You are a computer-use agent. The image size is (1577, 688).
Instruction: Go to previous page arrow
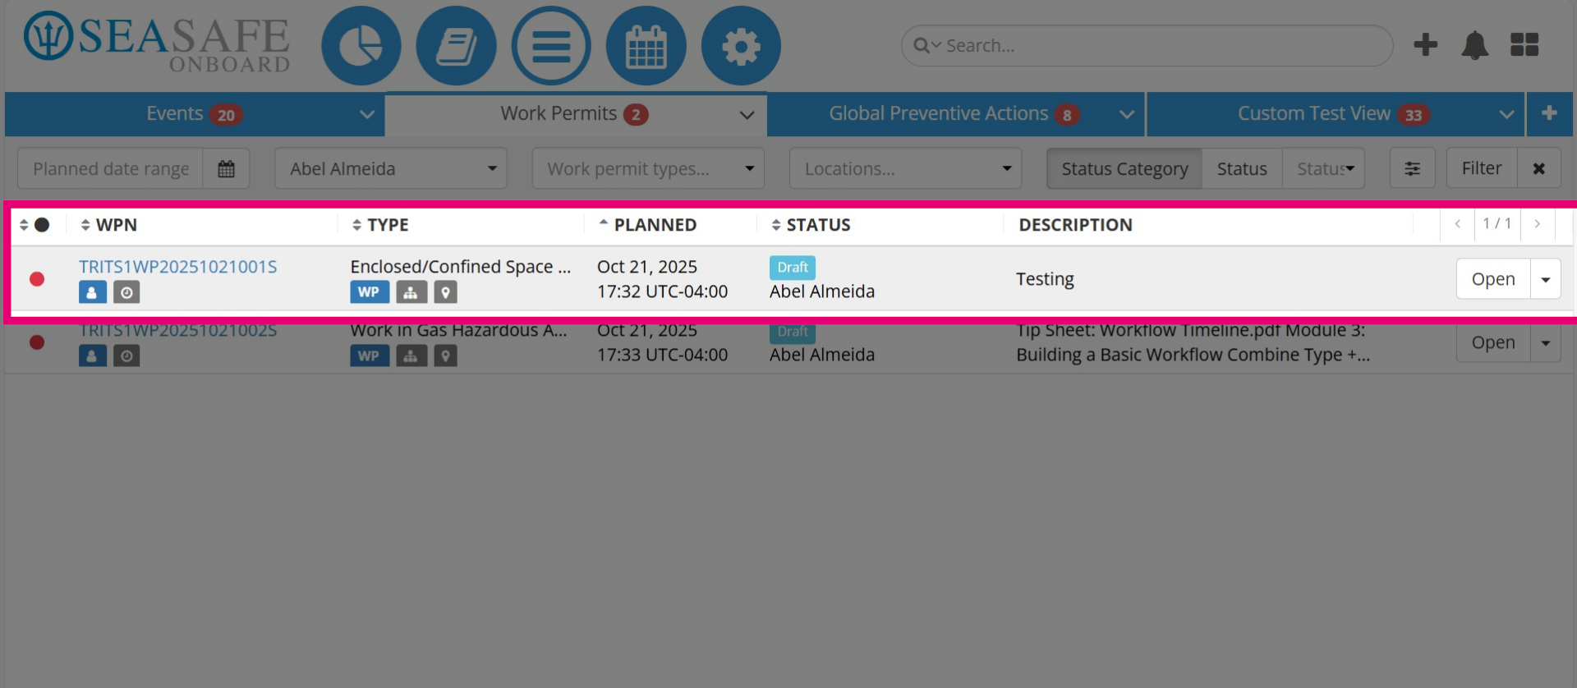(x=1457, y=224)
